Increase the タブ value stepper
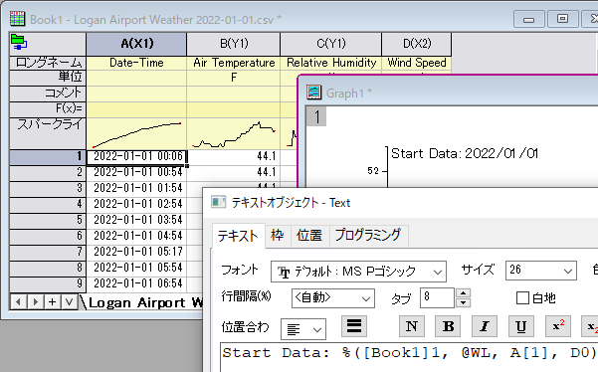Screen dimensions: 598x372 [463, 293]
